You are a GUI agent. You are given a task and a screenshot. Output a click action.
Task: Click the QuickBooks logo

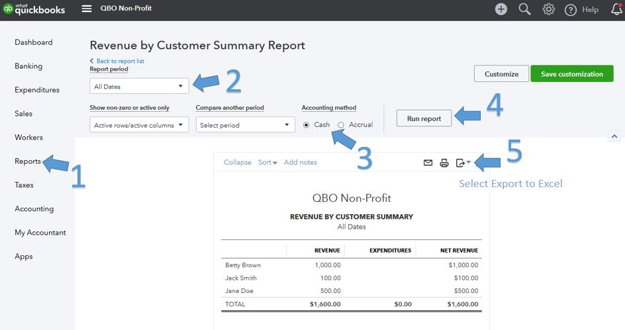point(34,9)
